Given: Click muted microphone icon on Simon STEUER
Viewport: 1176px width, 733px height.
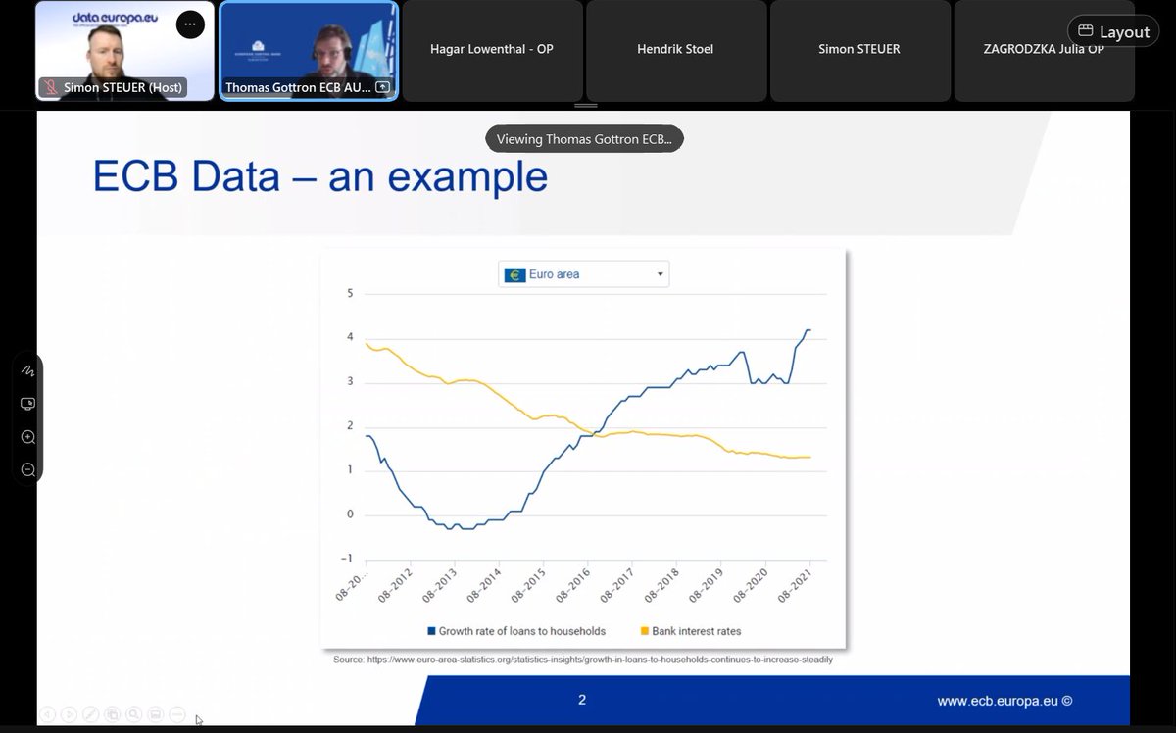Looking at the screenshot, I should [x=50, y=87].
